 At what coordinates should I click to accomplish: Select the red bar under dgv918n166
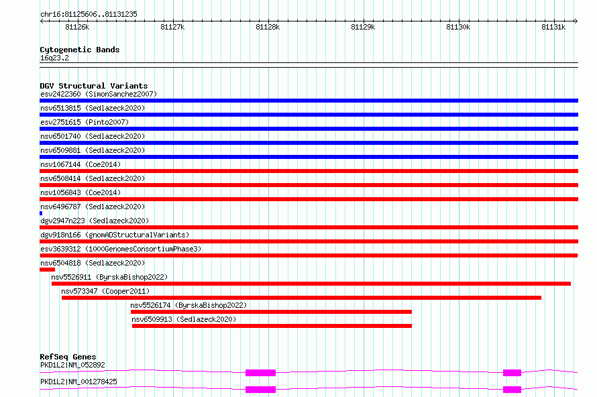tap(309, 241)
